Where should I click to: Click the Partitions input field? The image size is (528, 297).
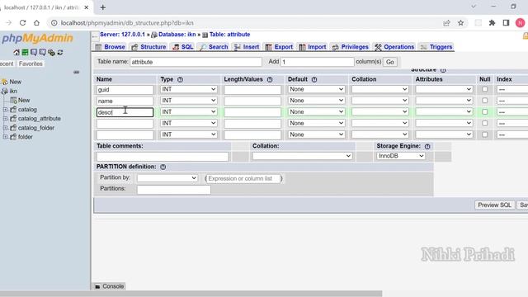point(174,190)
